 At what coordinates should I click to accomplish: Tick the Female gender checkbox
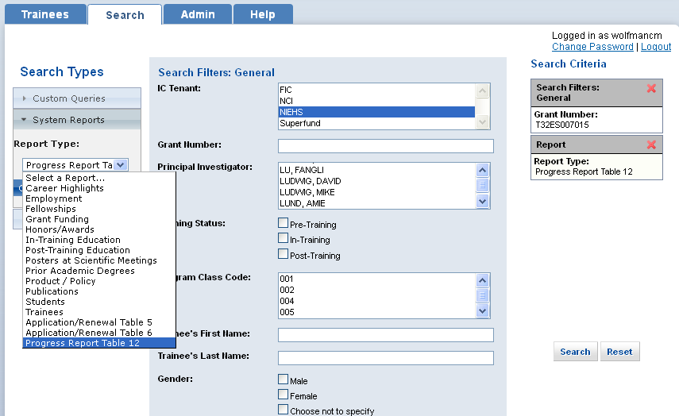coord(284,395)
